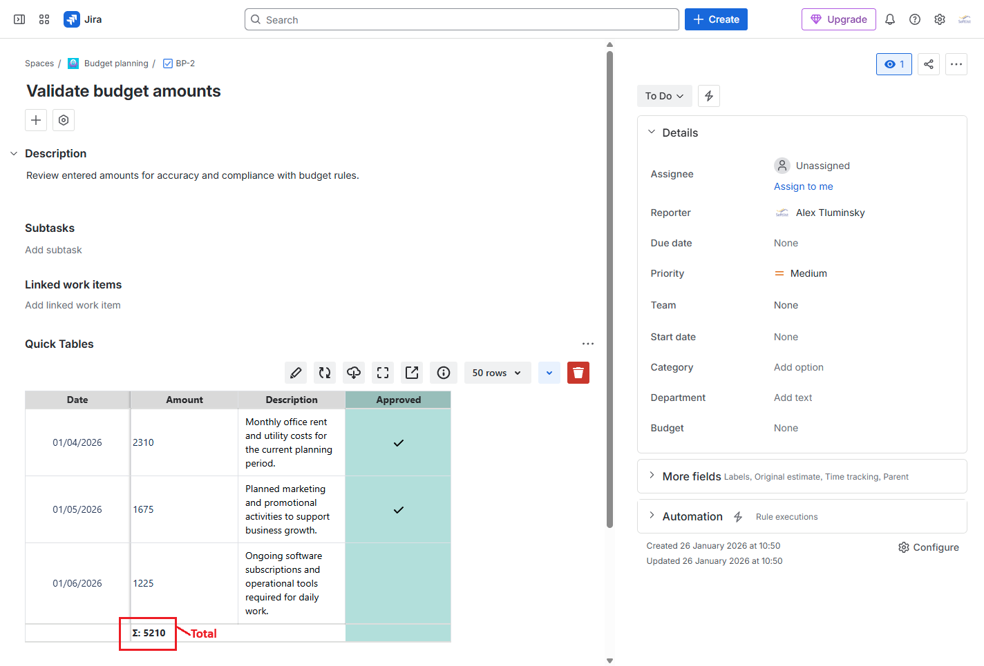
Task: Open Quick Table in new window icon
Action: click(412, 373)
